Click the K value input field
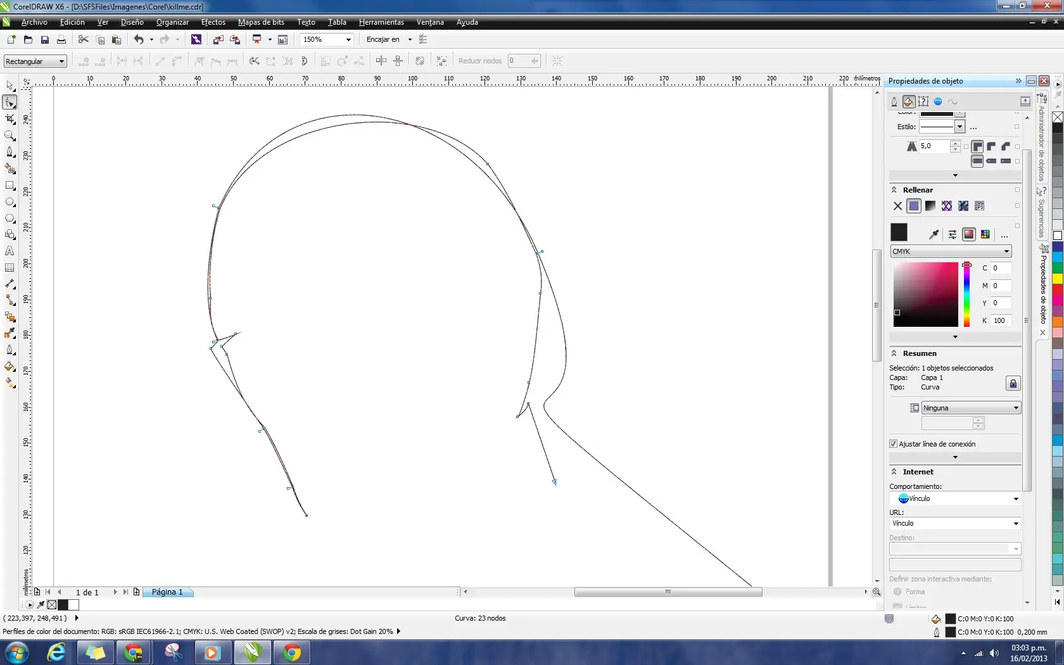 1001,320
